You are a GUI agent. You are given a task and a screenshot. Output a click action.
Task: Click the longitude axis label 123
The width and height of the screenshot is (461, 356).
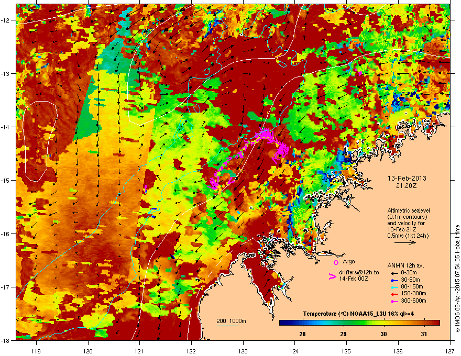tap(243, 351)
